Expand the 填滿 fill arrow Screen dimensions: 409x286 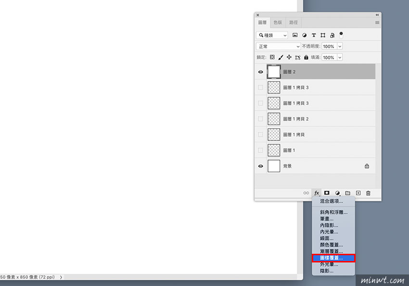(340, 57)
